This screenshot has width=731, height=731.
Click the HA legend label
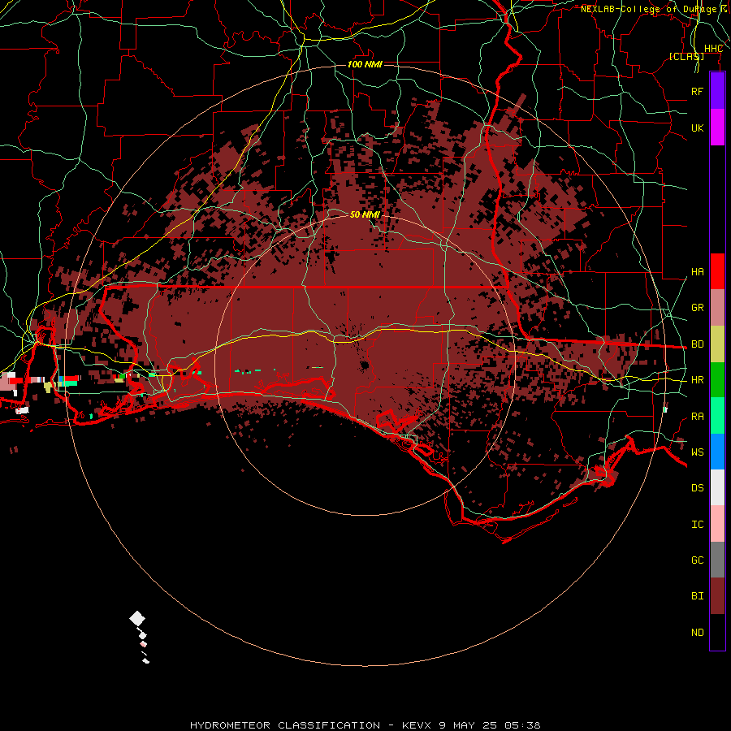point(697,272)
